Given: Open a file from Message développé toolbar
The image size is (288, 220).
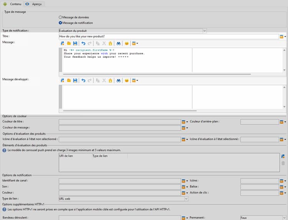Looking at the screenshot, I should click(x=69, y=80).
